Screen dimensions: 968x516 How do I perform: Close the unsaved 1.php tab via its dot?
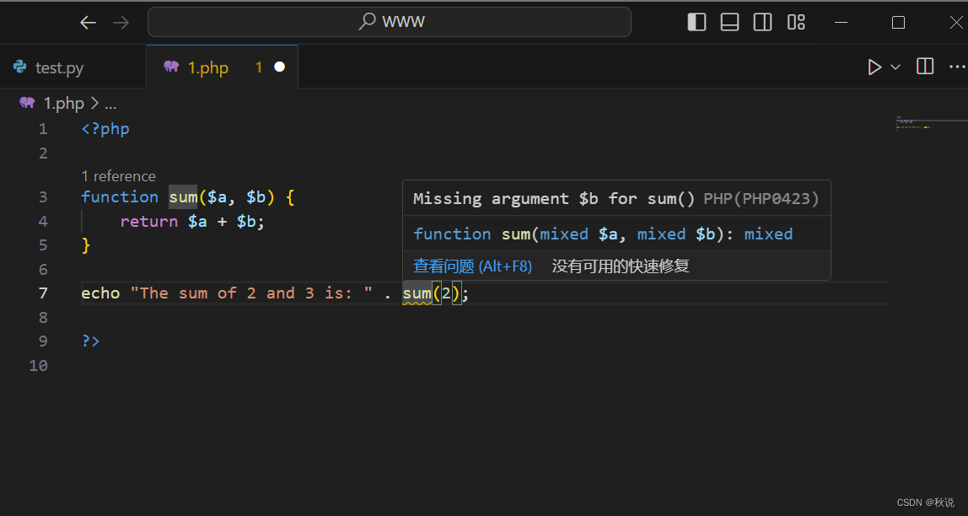click(x=279, y=67)
